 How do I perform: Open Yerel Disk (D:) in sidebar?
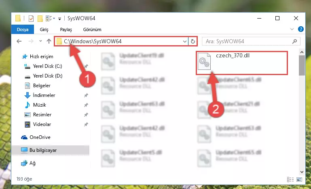[48, 76]
